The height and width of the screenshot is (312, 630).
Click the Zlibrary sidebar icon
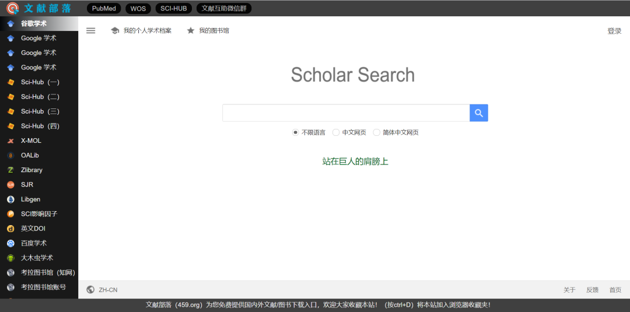point(11,170)
